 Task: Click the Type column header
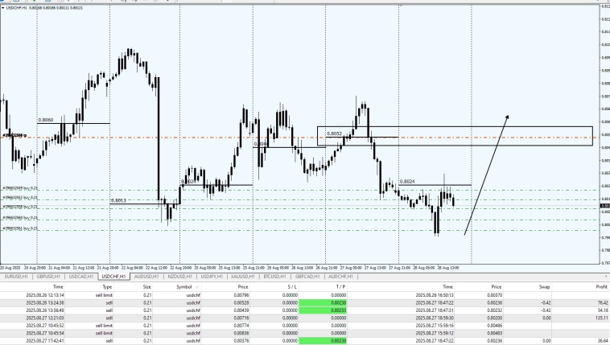(x=106, y=285)
